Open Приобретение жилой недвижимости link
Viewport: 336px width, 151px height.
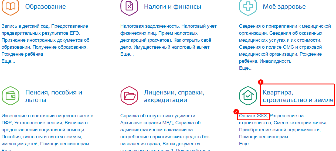coord(280,130)
